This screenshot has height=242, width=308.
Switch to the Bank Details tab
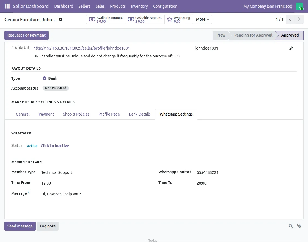tap(140, 114)
